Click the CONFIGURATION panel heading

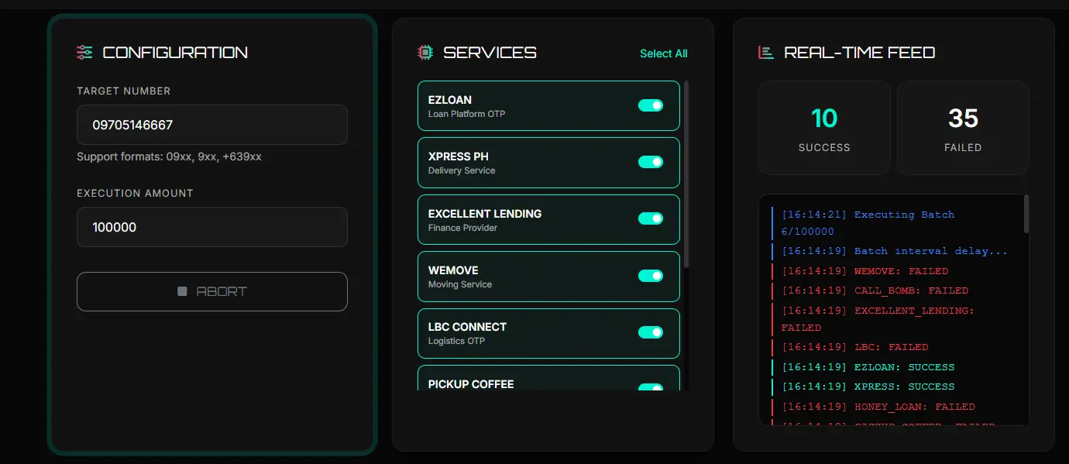[175, 53]
